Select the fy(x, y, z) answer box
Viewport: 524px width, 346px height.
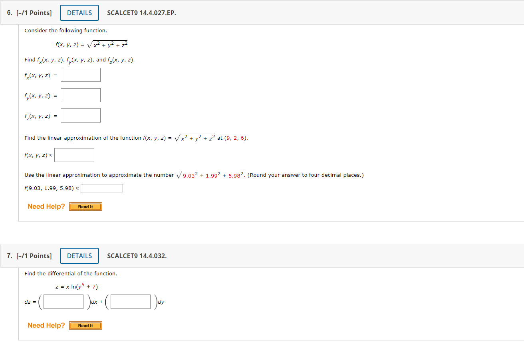point(80,95)
